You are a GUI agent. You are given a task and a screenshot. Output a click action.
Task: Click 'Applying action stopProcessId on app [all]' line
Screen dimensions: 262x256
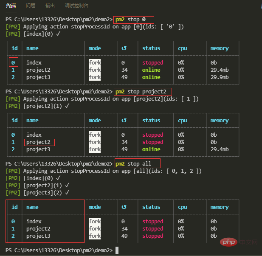tap(104, 171)
